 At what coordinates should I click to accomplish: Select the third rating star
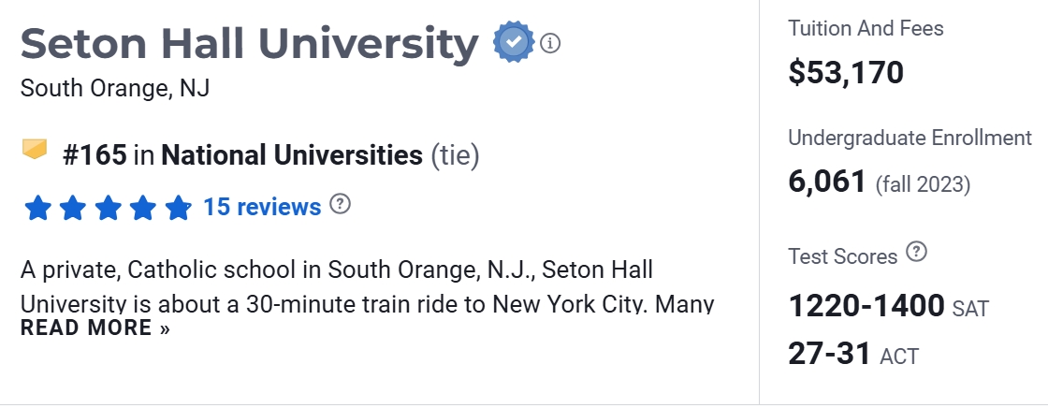tap(108, 208)
